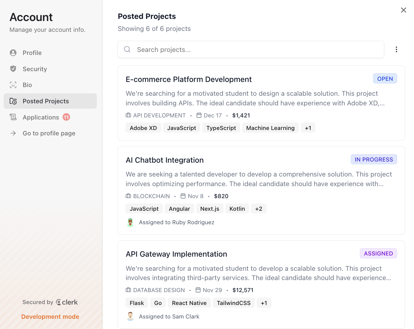The height and width of the screenshot is (329, 414).
Task: Click the Applications scroll icon
Action: click(13, 117)
